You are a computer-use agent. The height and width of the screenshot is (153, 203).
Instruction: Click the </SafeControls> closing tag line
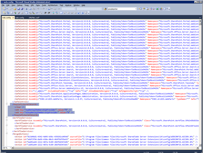pyautogui.click(x=20, y=102)
